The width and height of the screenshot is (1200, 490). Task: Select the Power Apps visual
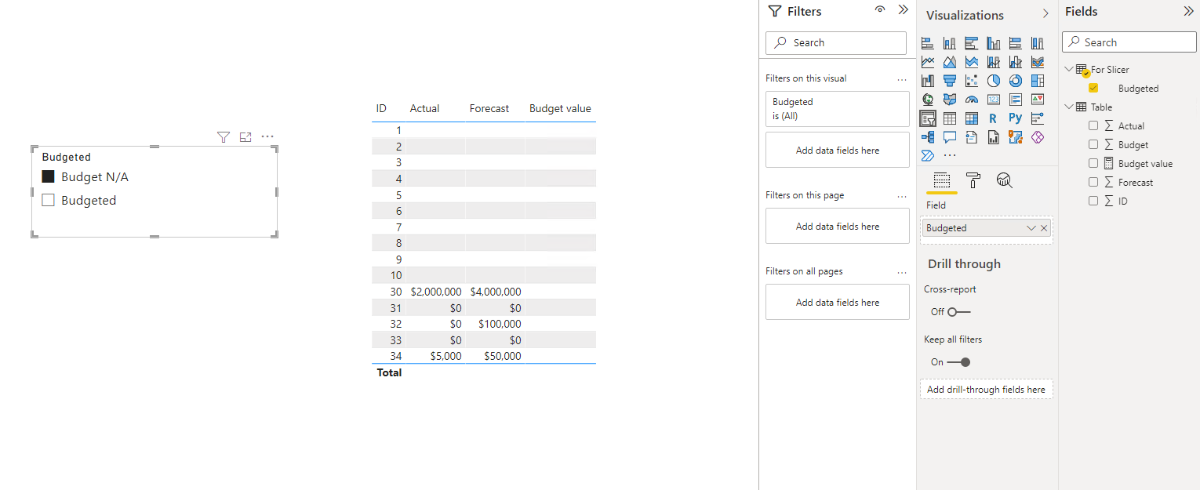click(x=1038, y=137)
